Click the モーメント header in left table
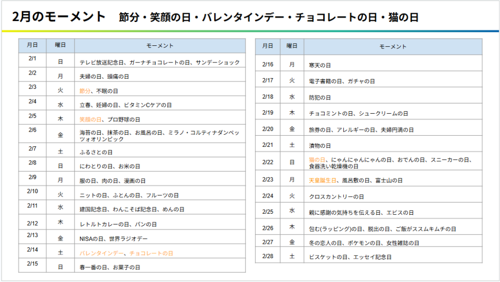Image resolution: width=500 pixels, height=282 pixels. [160, 46]
